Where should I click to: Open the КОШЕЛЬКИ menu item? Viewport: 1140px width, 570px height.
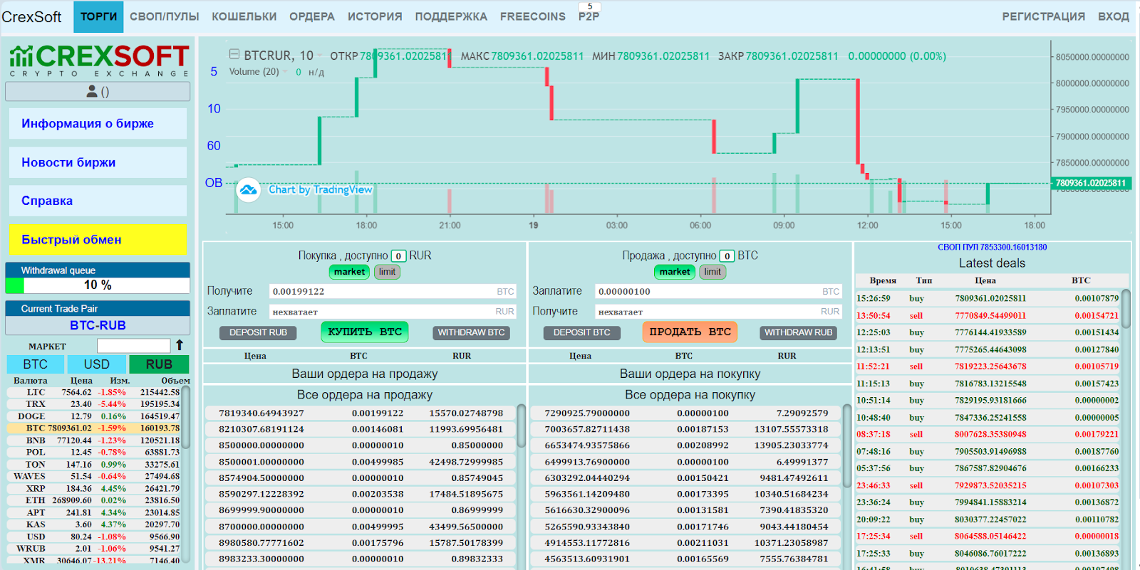[244, 16]
